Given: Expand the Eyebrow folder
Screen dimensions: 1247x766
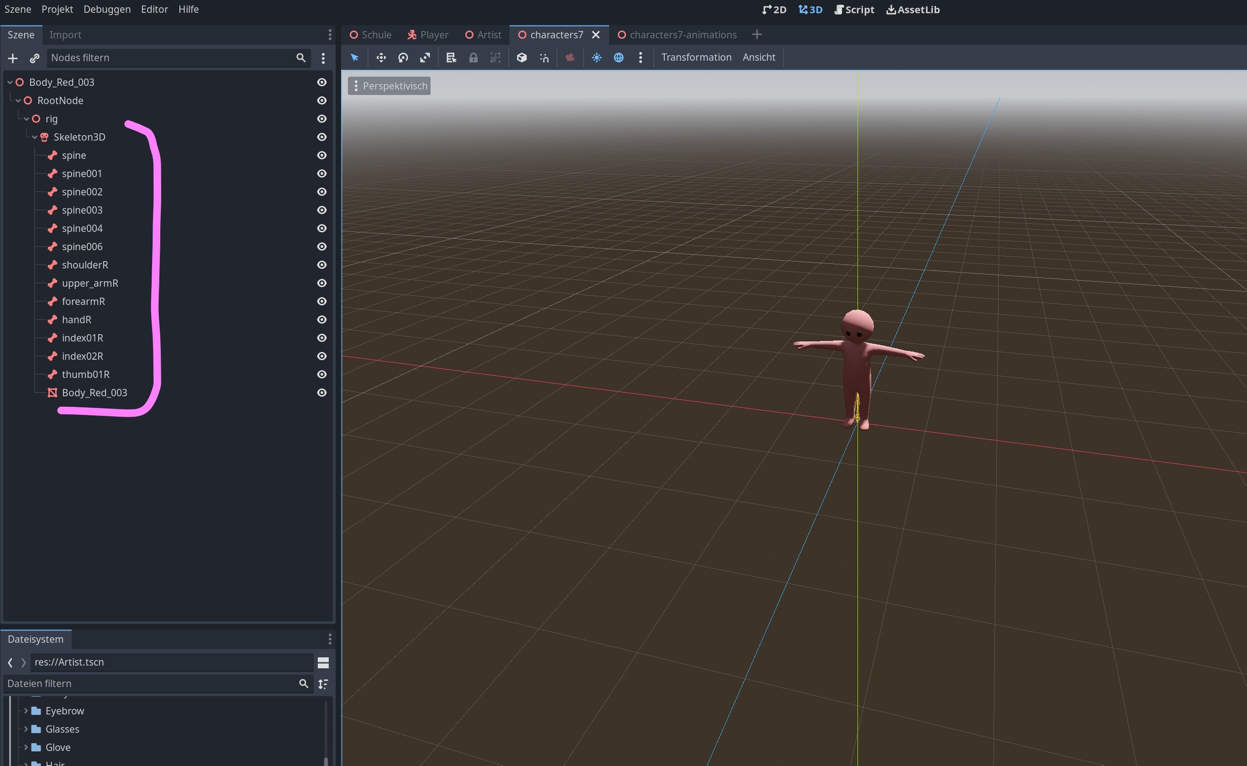Looking at the screenshot, I should pos(26,711).
